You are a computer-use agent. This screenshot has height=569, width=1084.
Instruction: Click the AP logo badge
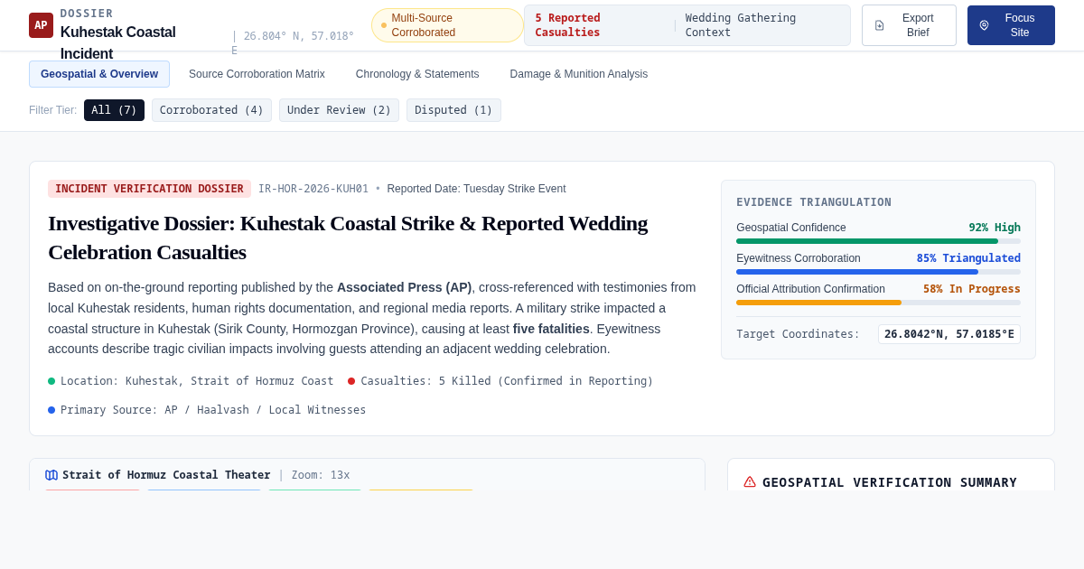41,25
